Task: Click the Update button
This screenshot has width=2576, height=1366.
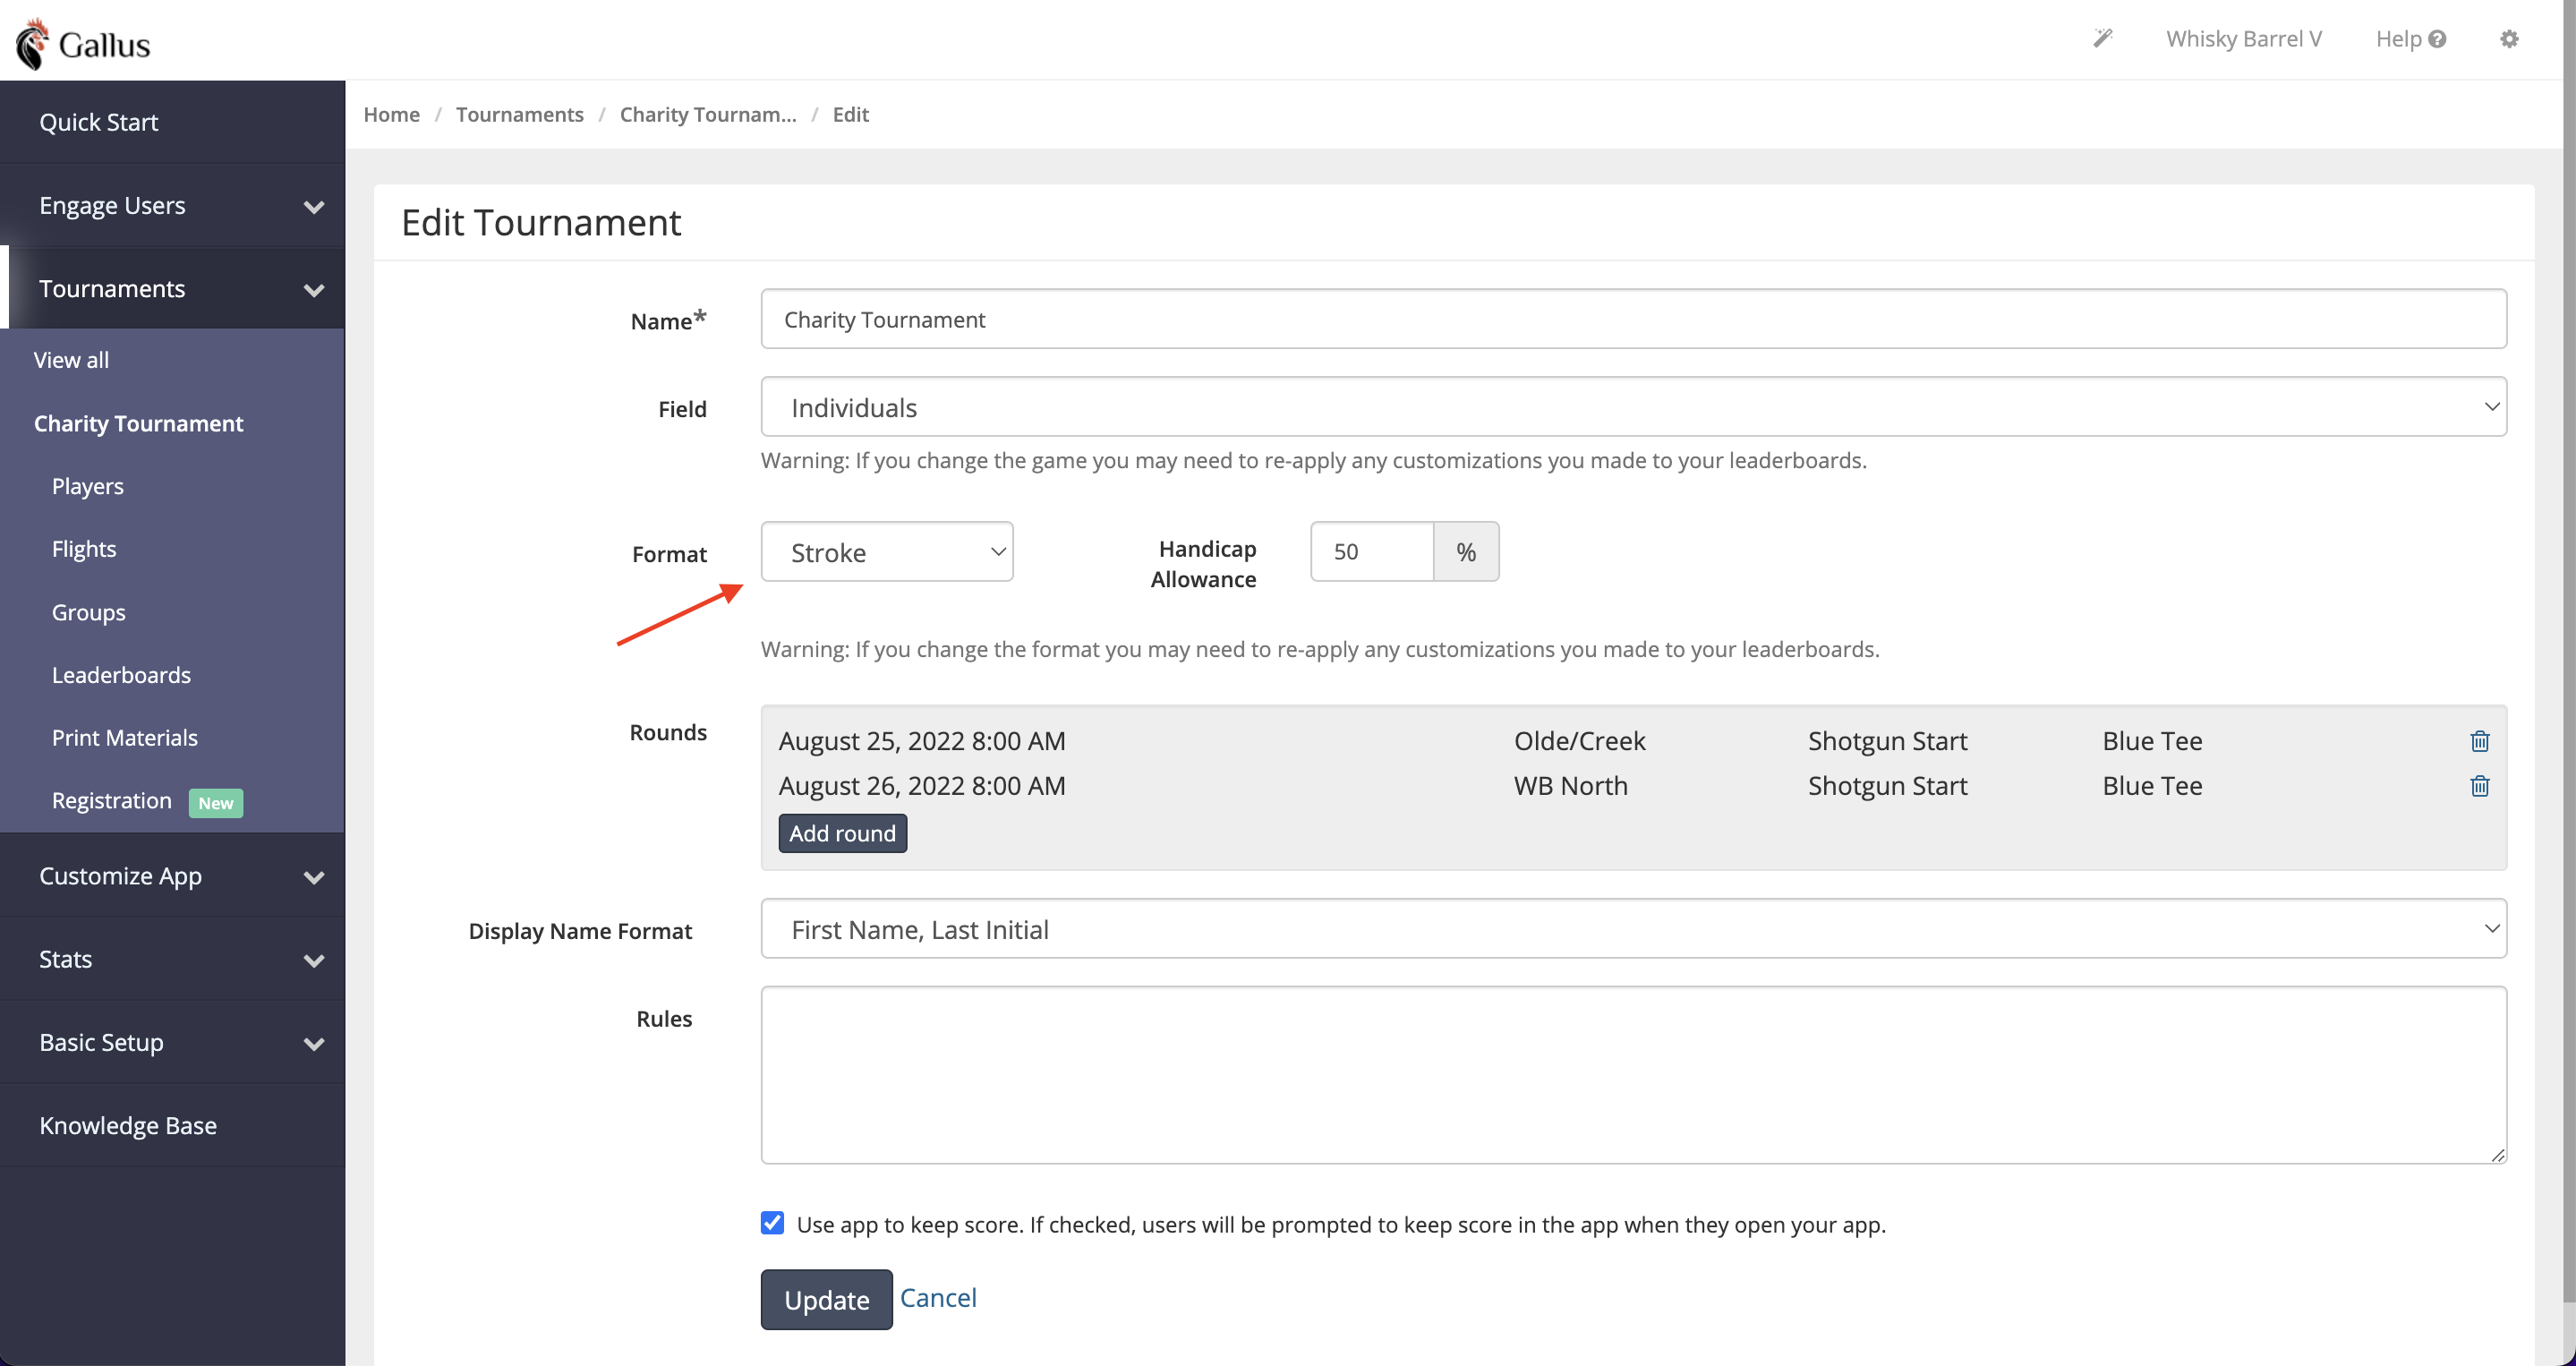Action: (x=826, y=1299)
